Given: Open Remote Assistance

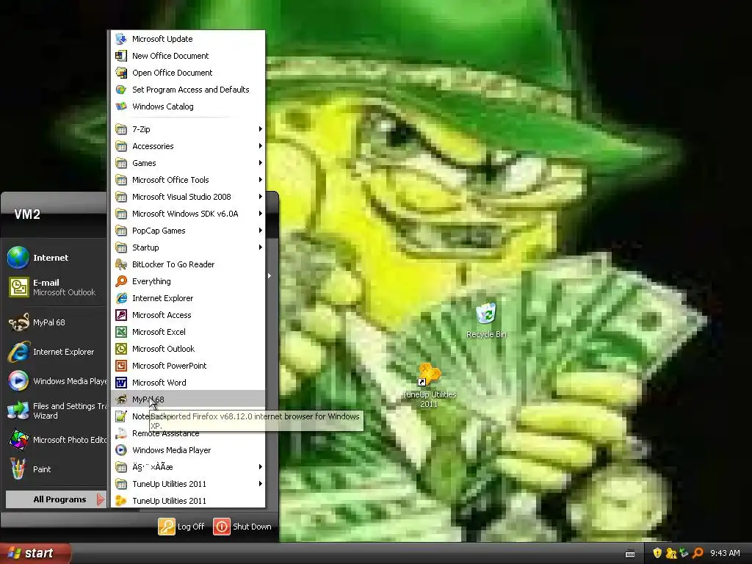Looking at the screenshot, I should [x=188, y=433].
